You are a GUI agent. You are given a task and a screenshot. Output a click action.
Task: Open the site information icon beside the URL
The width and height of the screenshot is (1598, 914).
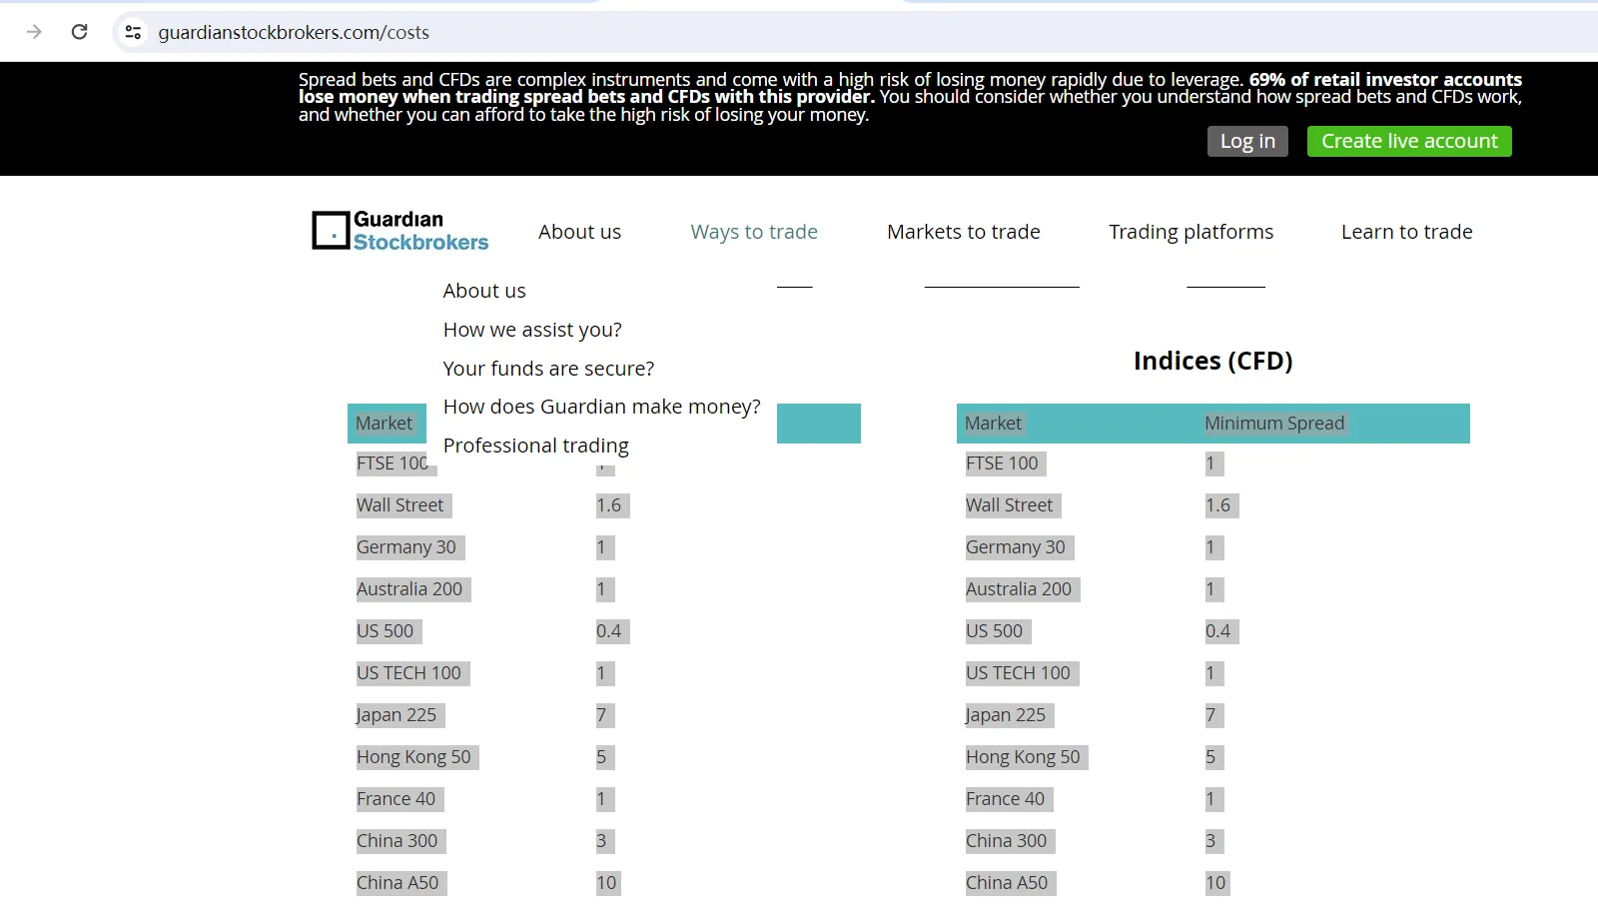[x=133, y=32]
